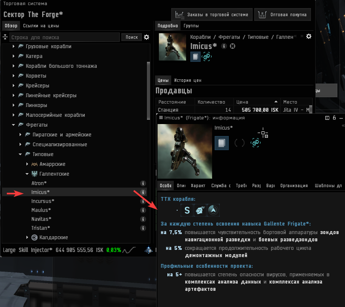
Task: Click the cyan link icon in info window
Action: [256, 143]
